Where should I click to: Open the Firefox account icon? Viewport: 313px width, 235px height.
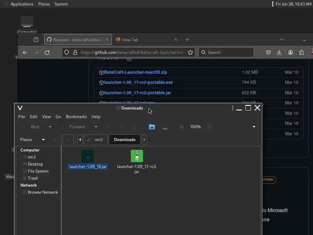pos(290,52)
